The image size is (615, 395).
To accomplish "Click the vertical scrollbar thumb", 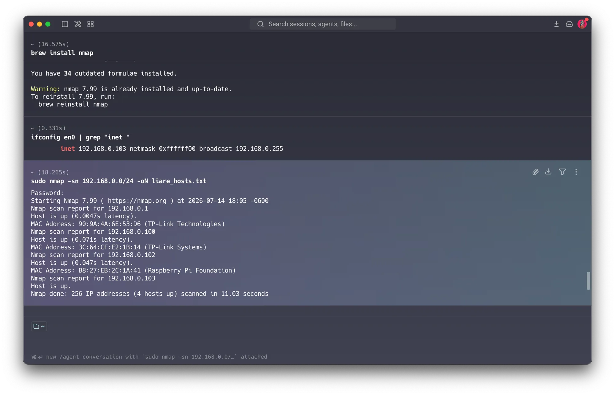I will coord(588,281).
